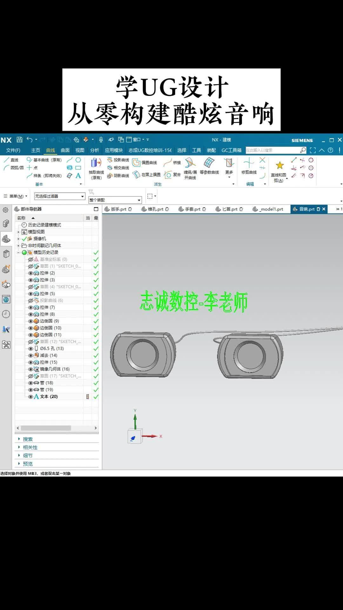The width and height of the screenshot is (343, 610).
Task: Open Isoparametric Curve (等参数曲线) tool
Action: point(209,166)
